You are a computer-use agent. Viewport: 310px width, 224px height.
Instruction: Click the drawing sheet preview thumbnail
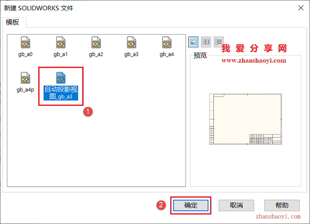pyautogui.click(x=246, y=119)
